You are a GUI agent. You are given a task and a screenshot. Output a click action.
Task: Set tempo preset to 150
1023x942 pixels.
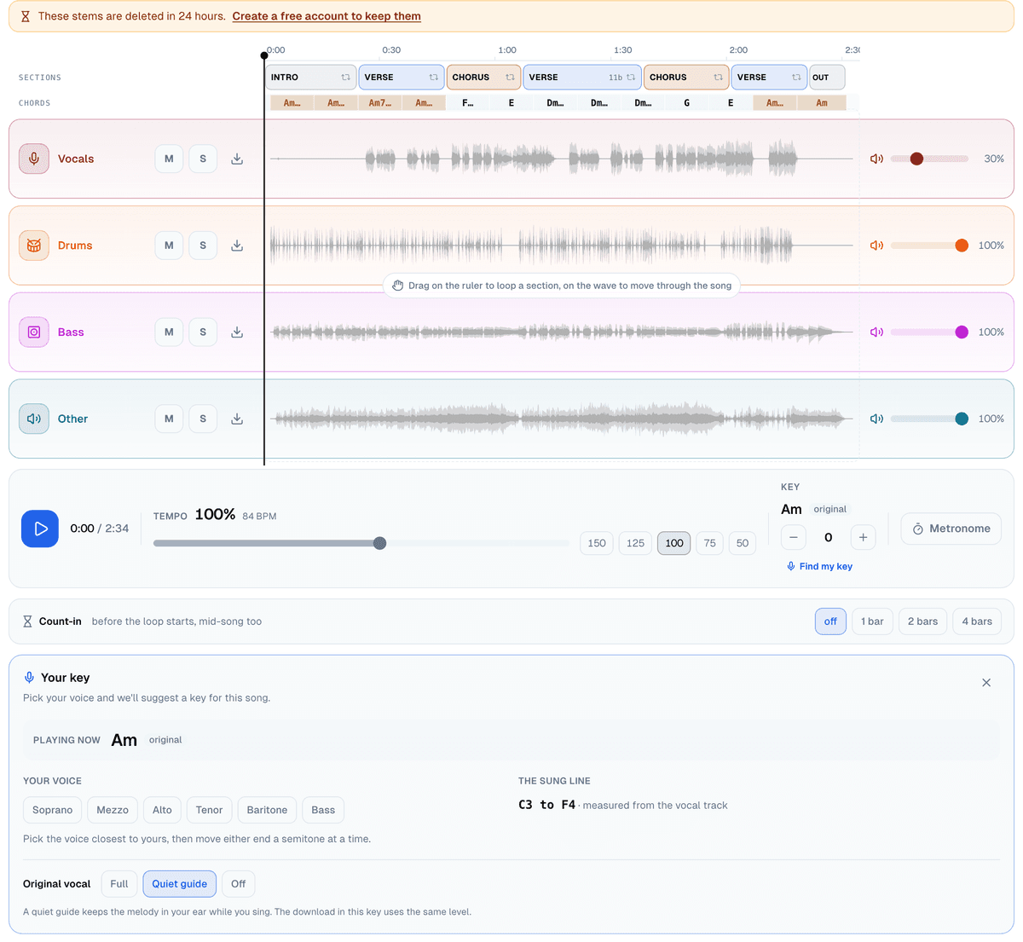pyautogui.click(x=597, y=543)
